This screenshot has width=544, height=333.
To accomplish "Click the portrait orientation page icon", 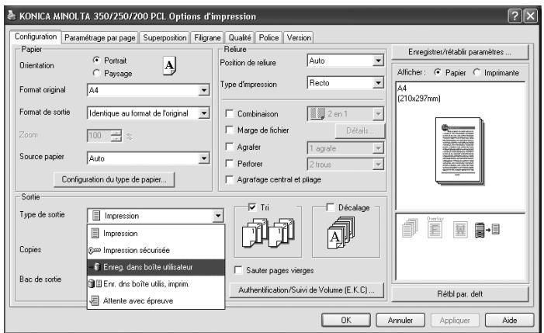I will [x=169, y=65].
